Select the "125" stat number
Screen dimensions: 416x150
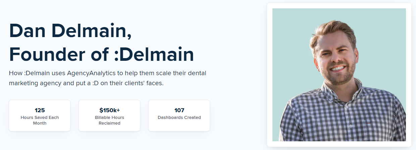[40, 110]
